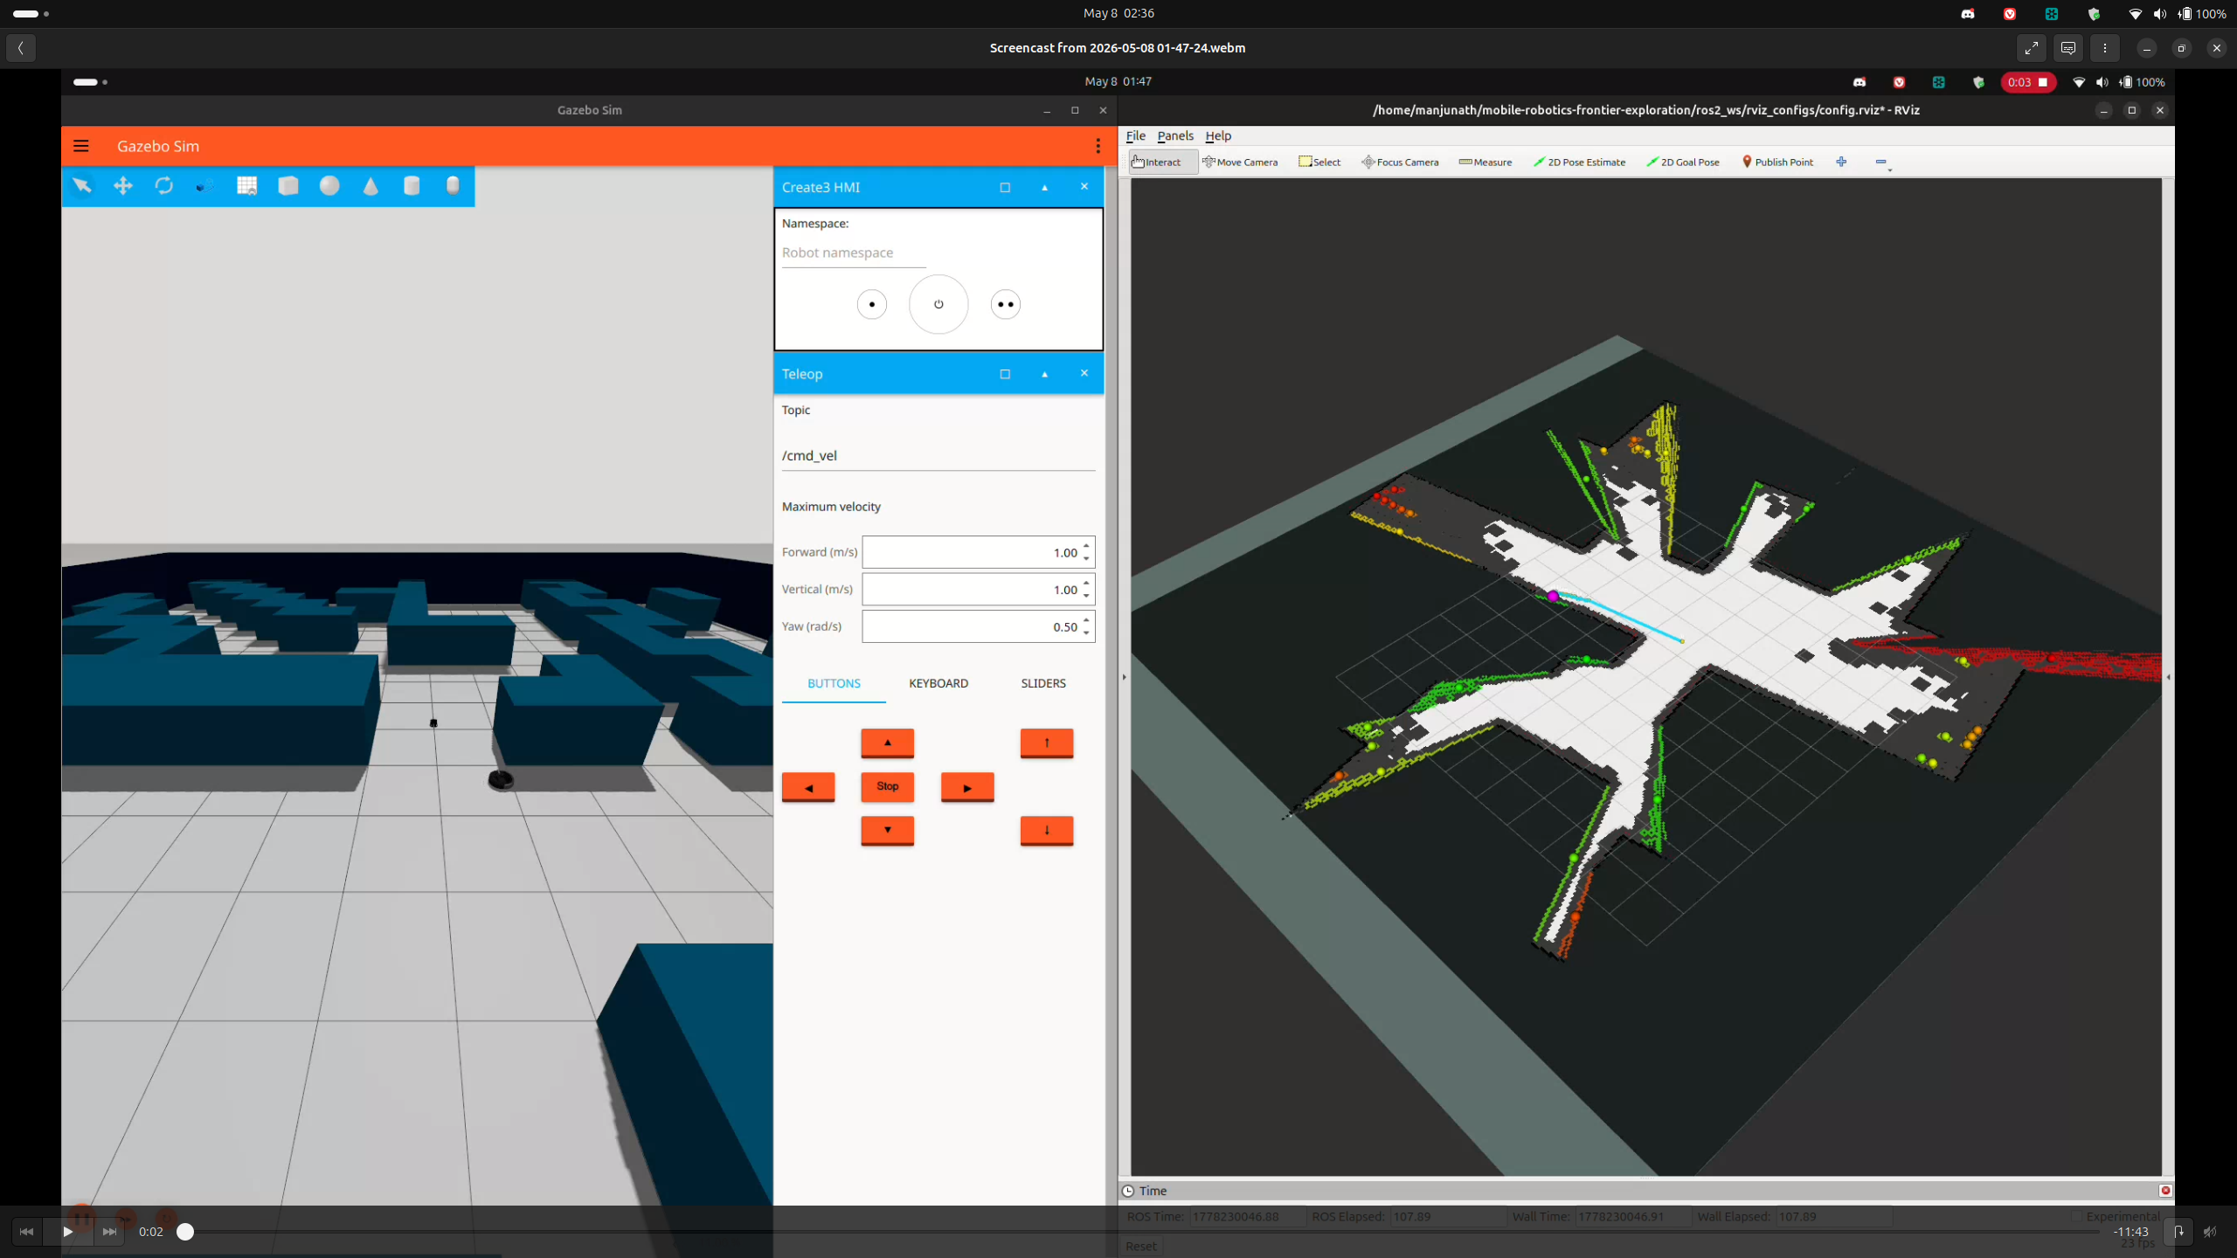Play the screencast video

(x=67, y=1232)
